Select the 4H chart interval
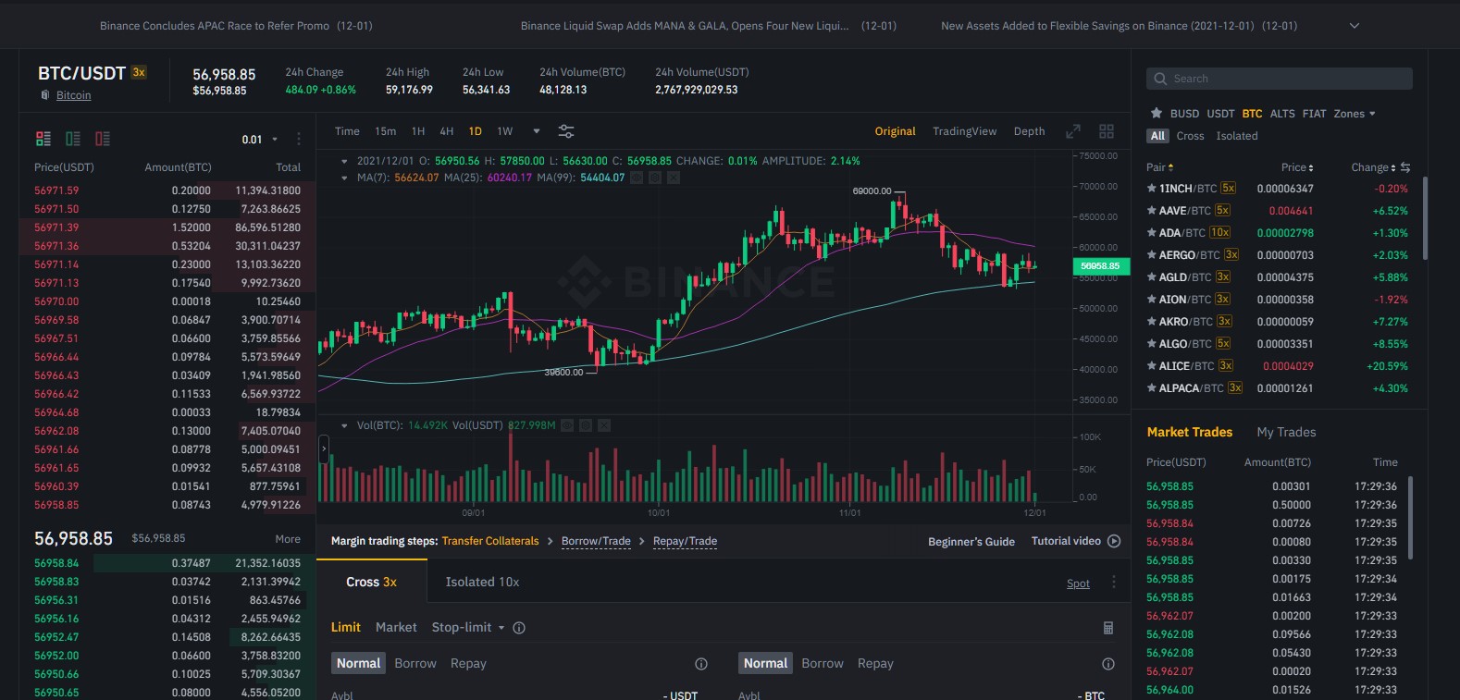Viewport: 1460px width, 700px height. click(x=446, y=131)
